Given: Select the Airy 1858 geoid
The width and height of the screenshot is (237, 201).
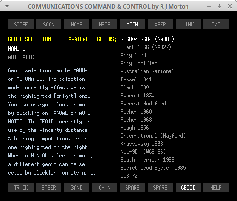Looking at the screenshot, I should [133, 55].
